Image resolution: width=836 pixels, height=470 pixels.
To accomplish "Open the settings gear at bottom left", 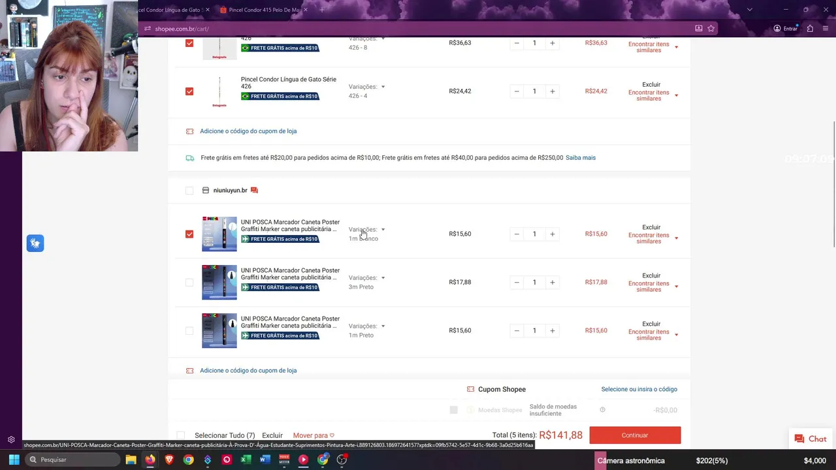I will [11, 440].
